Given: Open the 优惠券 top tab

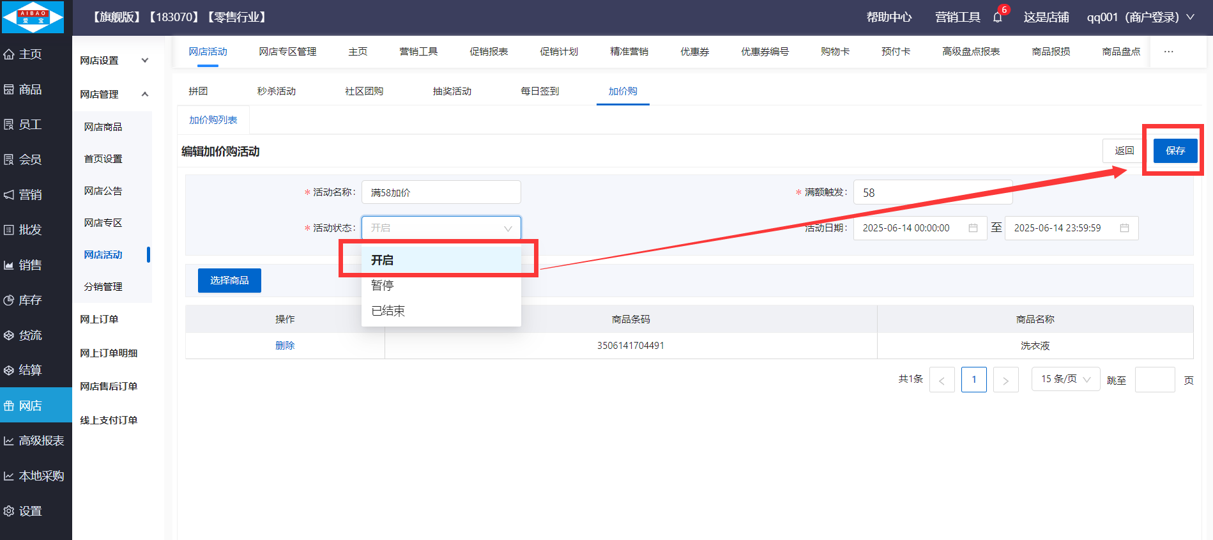Looking at the screenshot, I should [694, 52].
